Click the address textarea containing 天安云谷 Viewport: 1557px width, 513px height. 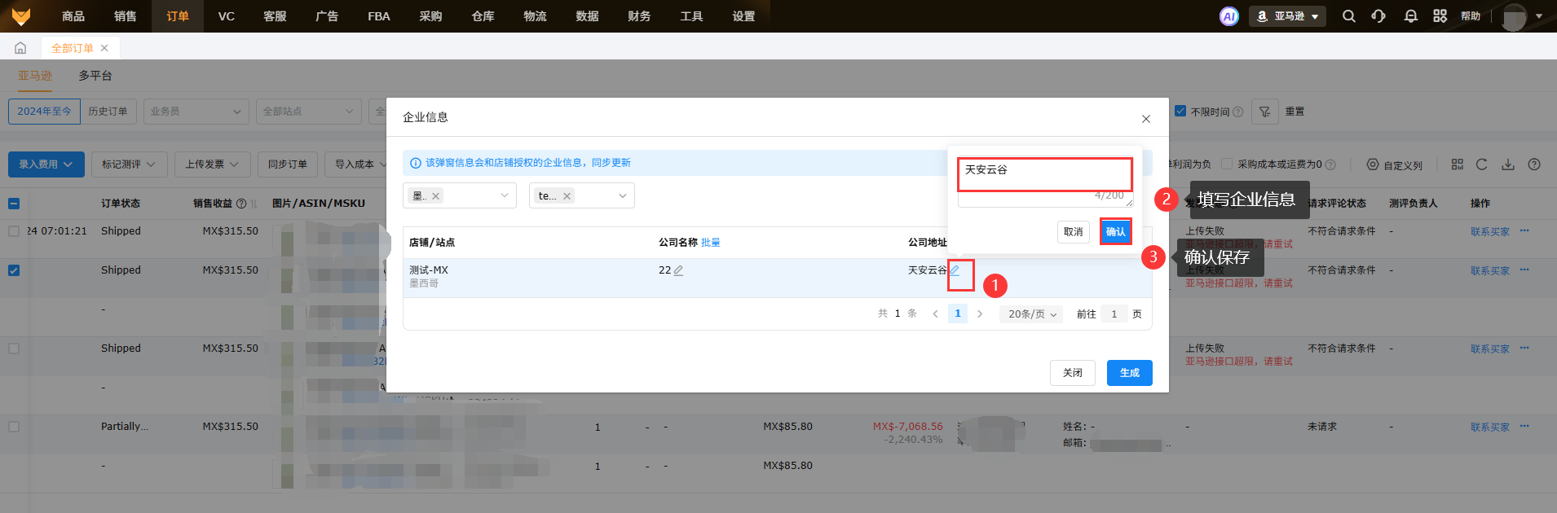1045,182
